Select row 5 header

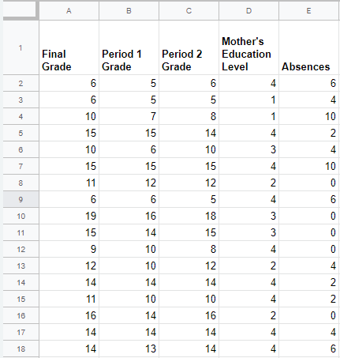click(x=21, y=133)
